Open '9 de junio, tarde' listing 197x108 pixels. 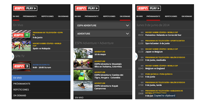click(x=154, y=85)
